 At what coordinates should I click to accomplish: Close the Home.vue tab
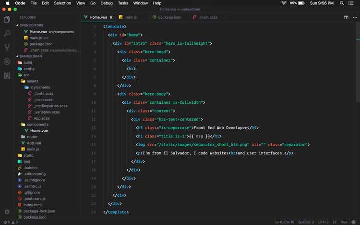click(x=111, y=17)
